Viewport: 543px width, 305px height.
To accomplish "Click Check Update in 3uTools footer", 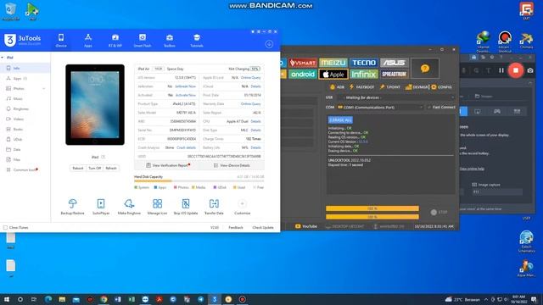I will (263, 228).
